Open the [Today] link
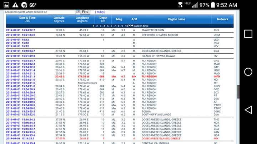 (x=100, y=12)
